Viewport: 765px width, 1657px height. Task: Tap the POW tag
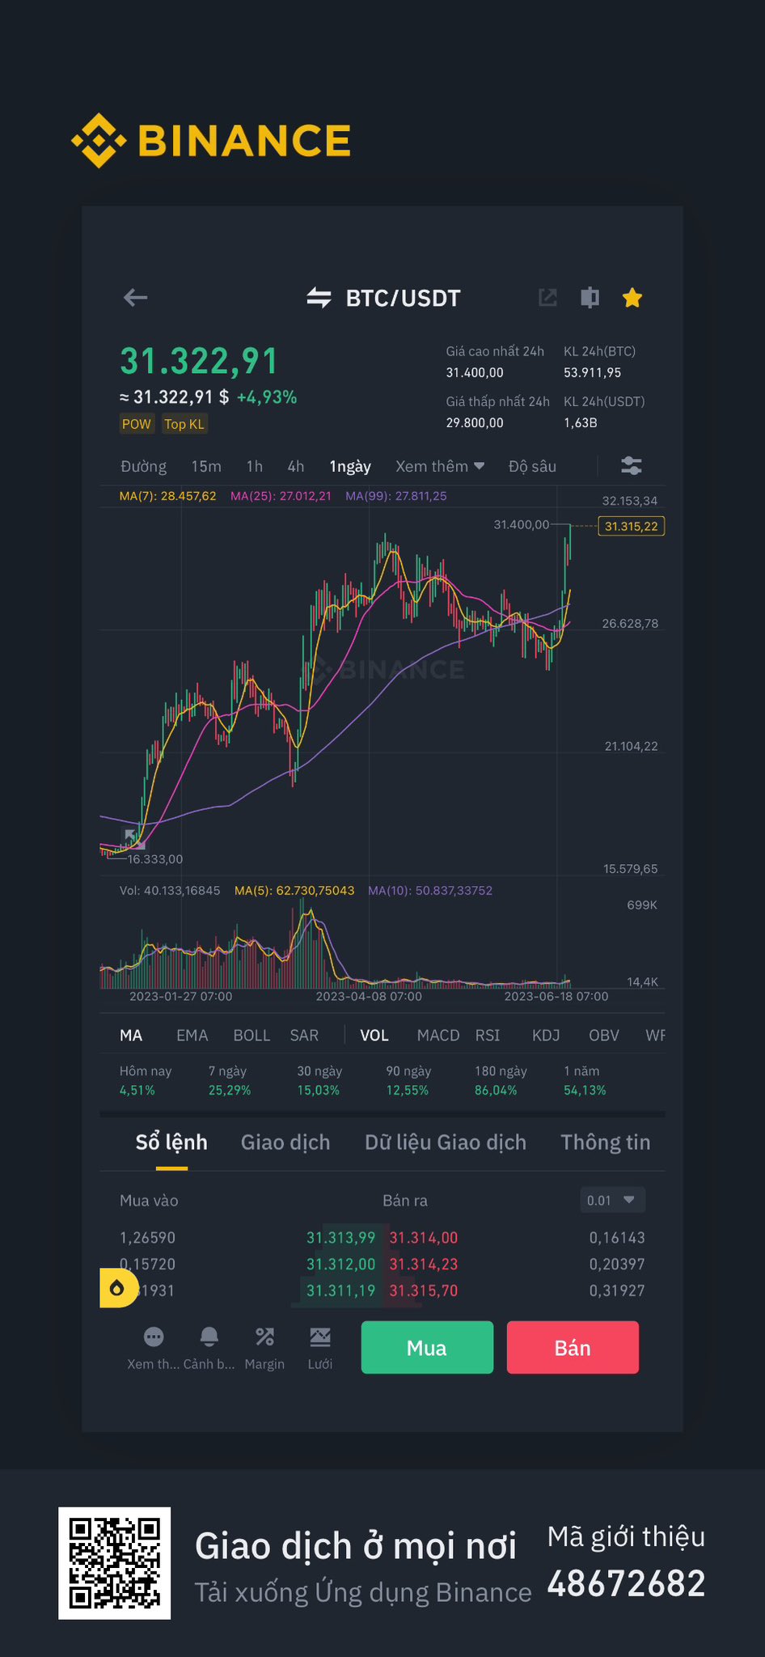[137, 424]
